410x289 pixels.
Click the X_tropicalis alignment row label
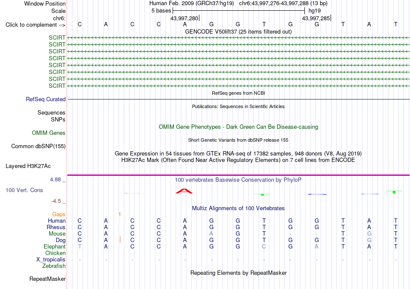(51, 260)
